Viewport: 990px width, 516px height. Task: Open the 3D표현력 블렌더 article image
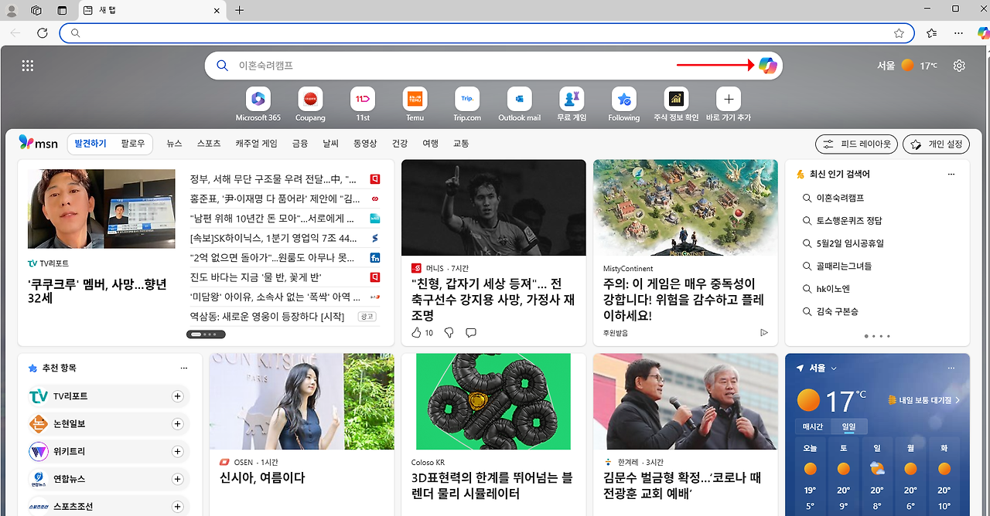click(493, 402)
